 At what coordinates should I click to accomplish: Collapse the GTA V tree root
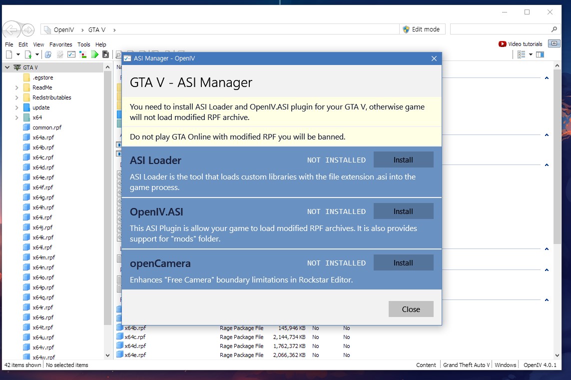7,67
